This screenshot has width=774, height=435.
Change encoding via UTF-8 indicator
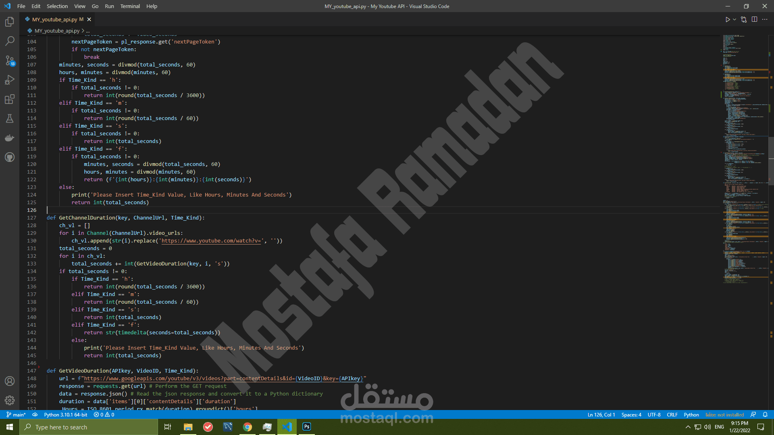[x=654, y=414]
